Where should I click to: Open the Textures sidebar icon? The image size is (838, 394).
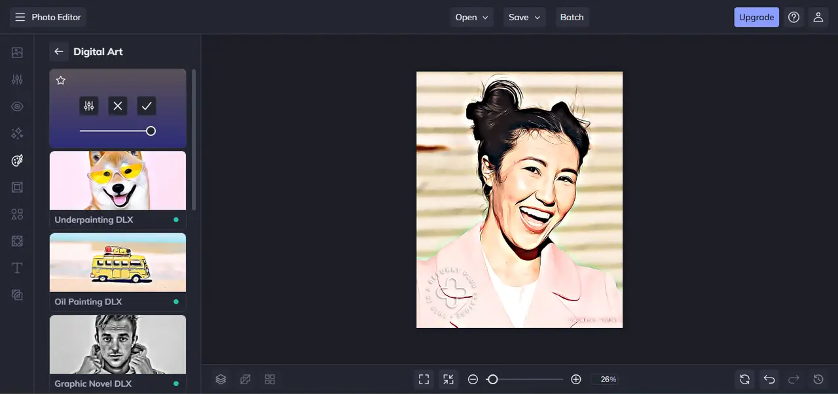tap(17, 295)
